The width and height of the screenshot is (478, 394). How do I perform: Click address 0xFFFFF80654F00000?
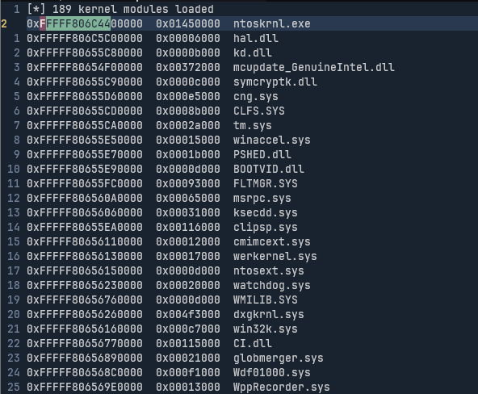[x=85, y=67]
